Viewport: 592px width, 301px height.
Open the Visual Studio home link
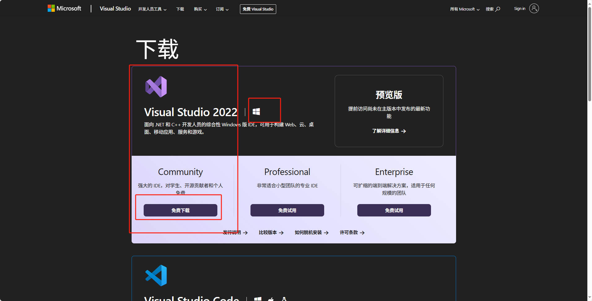tap(115, 9)
